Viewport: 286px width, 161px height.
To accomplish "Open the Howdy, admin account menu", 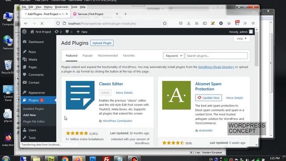I will tap(241, 32).
